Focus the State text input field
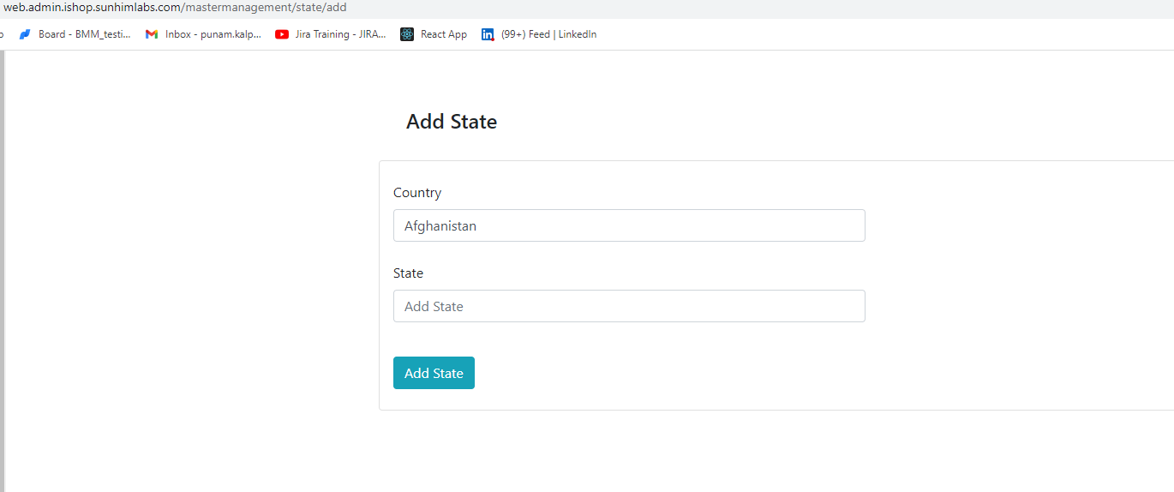The height and width of the screenshot is (492, 1174). tap(629, 306)
